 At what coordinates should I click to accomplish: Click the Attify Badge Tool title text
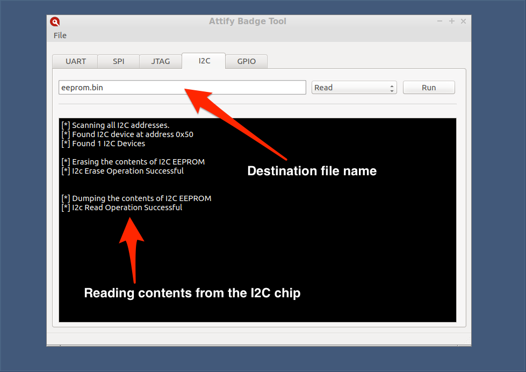coord(248,21)
